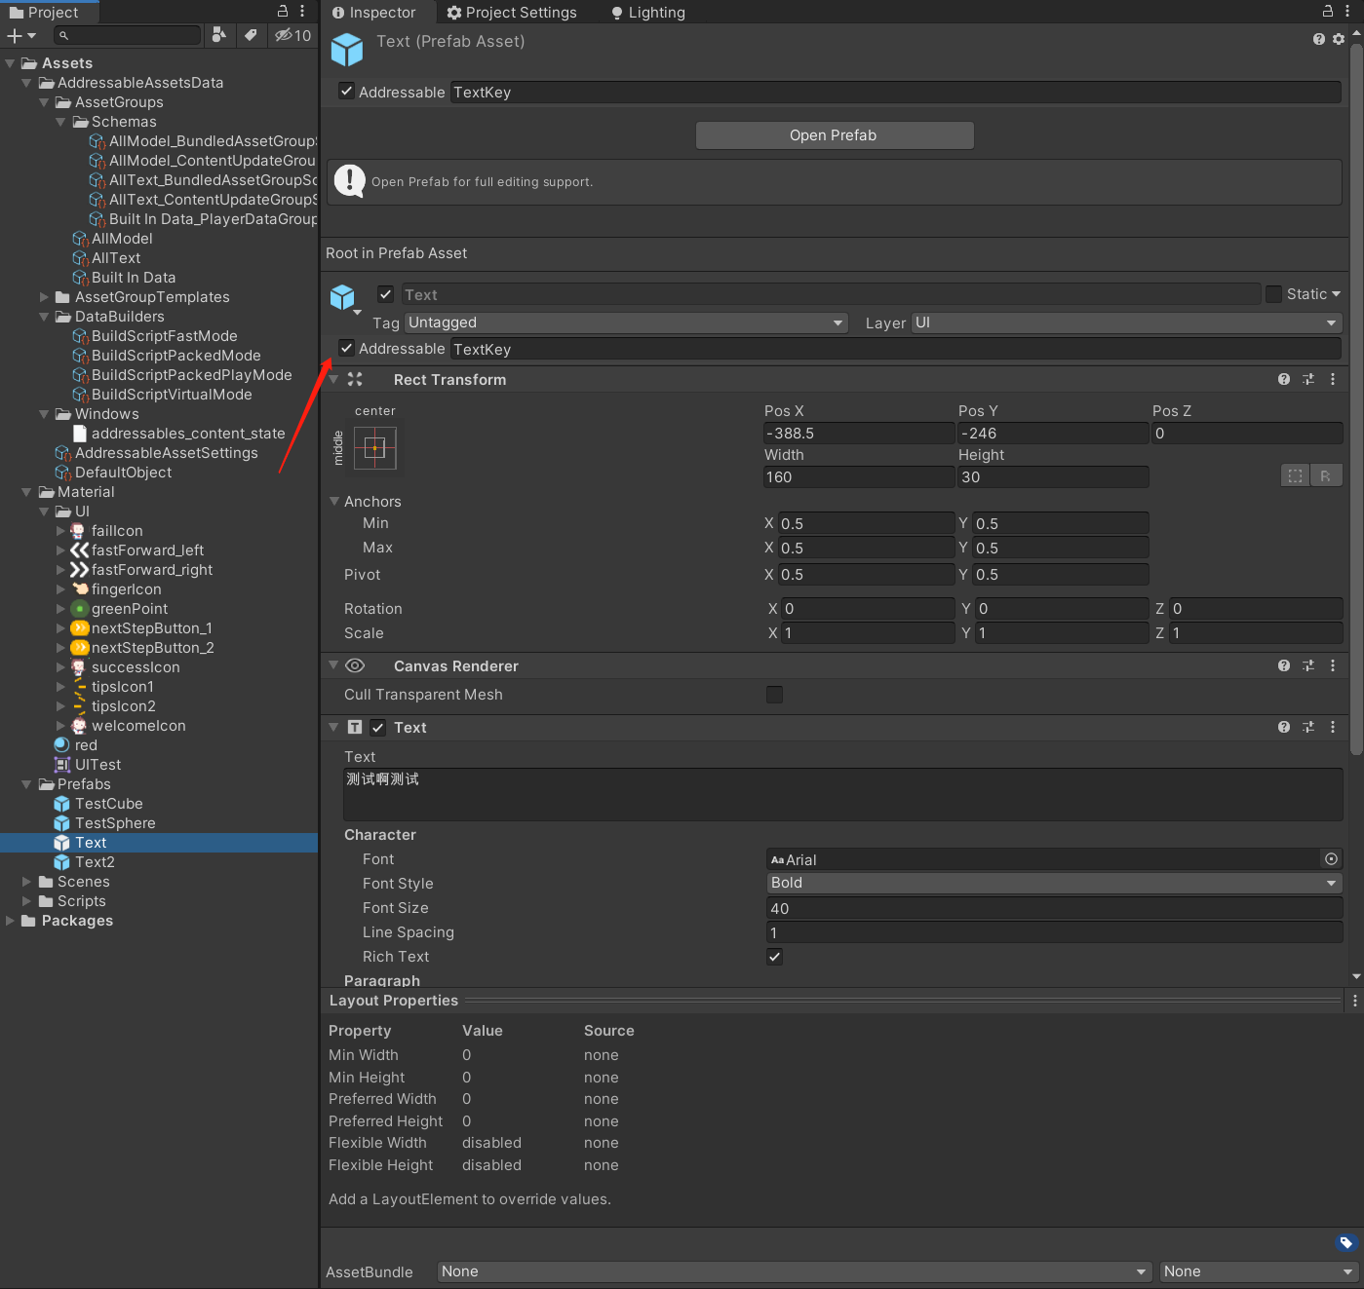Switch to the Lighting tab
This screenshot has height=1289, width=1364.
pyautogui.click(x=647, y=12)
